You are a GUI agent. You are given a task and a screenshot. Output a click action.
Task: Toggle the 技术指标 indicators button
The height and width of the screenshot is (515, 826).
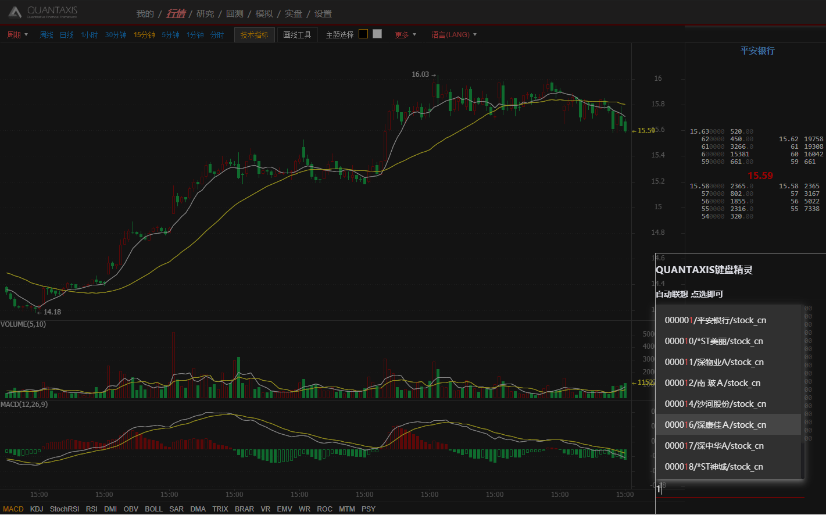(x=255, y=35)
